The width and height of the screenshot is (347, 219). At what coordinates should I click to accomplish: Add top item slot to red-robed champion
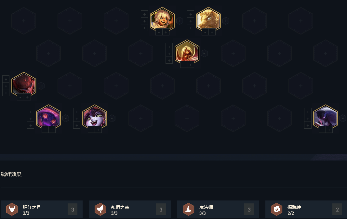pyautogui.click(x=169, y=47)
